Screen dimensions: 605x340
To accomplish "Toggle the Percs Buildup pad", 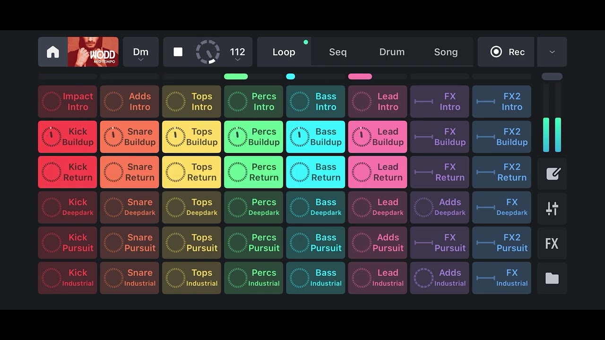I will [253, 137].
